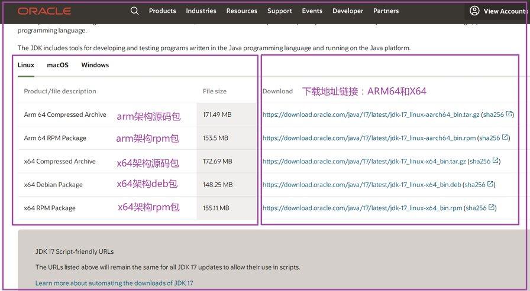Open sha256 link for x64 tar.gz
530x291 pixels.
point(480,161)
